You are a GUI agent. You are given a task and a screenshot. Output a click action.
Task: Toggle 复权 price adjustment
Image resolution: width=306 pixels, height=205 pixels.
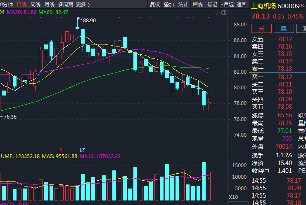154,5
